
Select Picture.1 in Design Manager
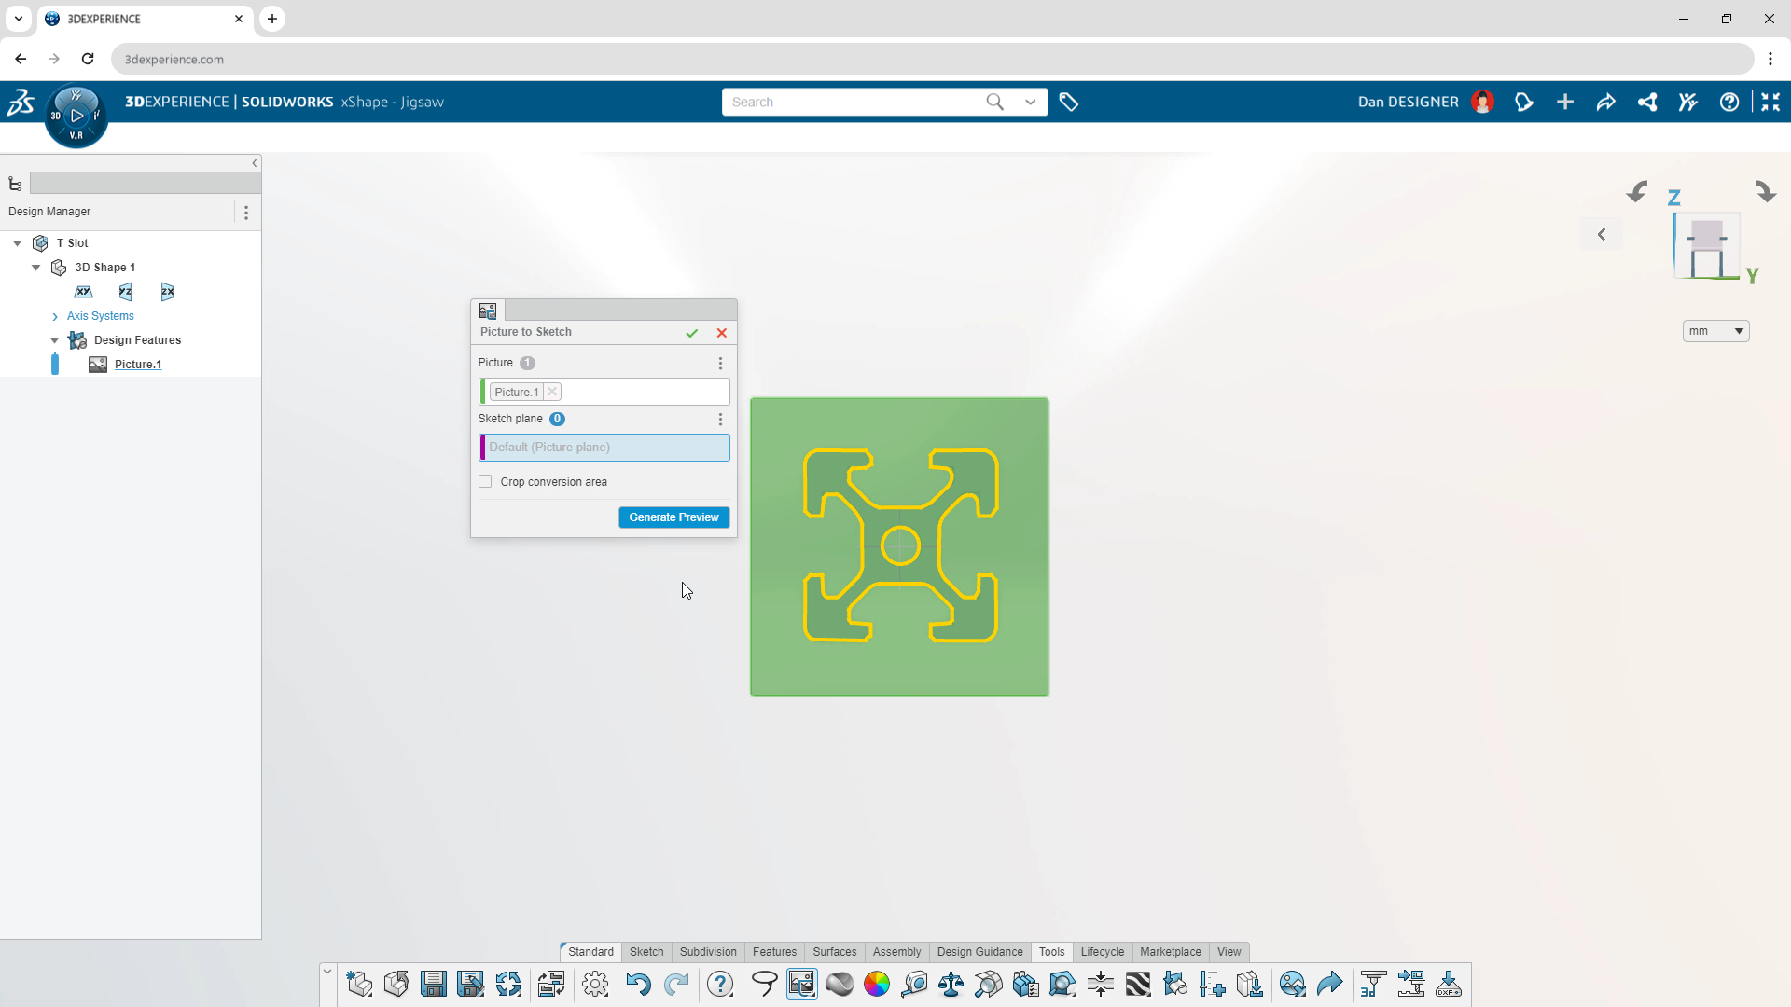pyautogui.click(x=138, y=364)
